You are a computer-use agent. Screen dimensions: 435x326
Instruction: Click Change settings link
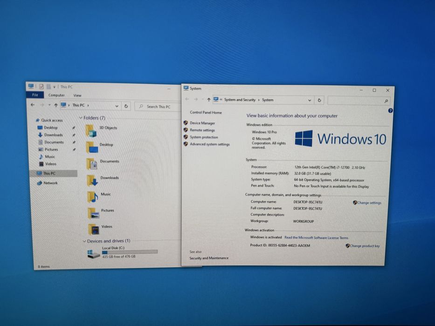[x=369, y=203]
